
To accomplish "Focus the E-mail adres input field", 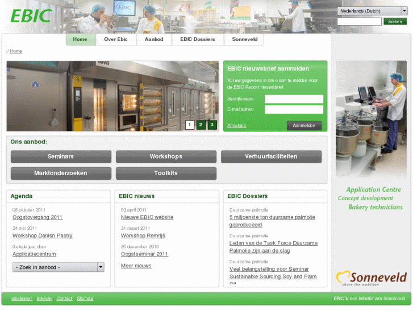I will click(x=294, y=109).
